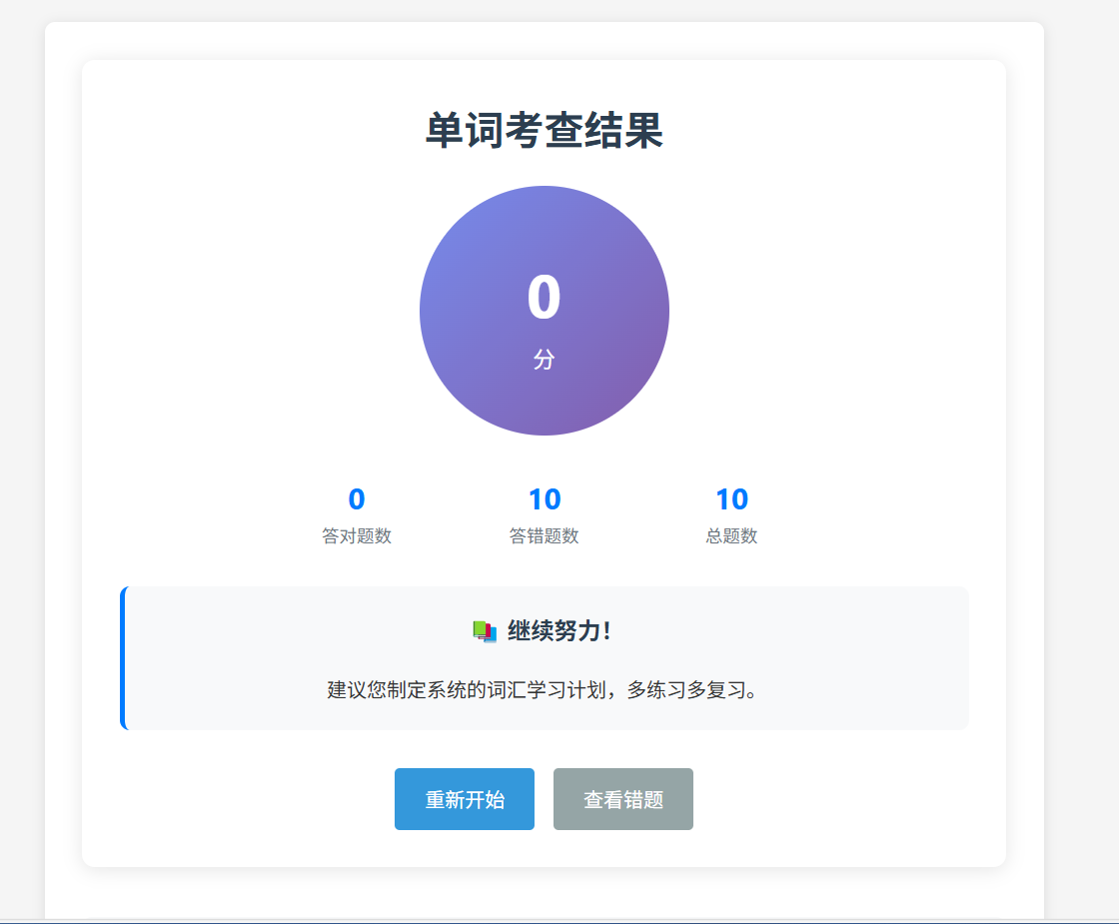Click the 答错题数 label

coord(544,535)
